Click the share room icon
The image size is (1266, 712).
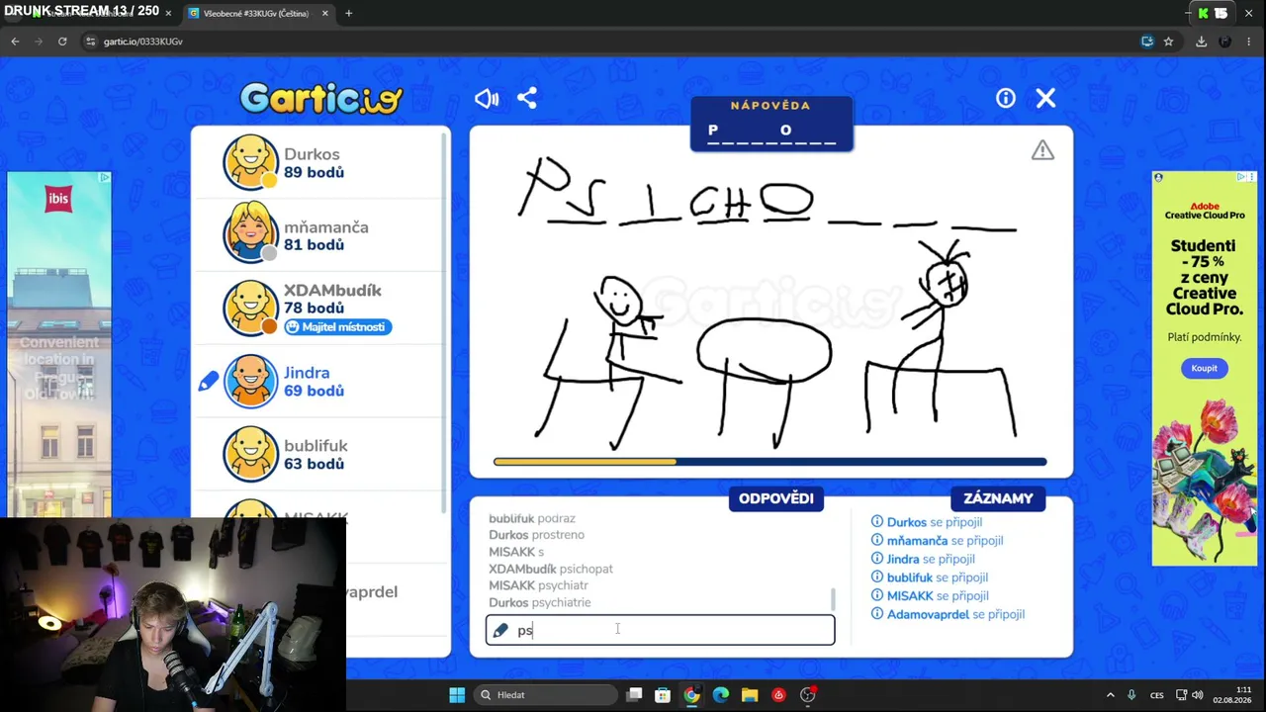click(527, 98)
